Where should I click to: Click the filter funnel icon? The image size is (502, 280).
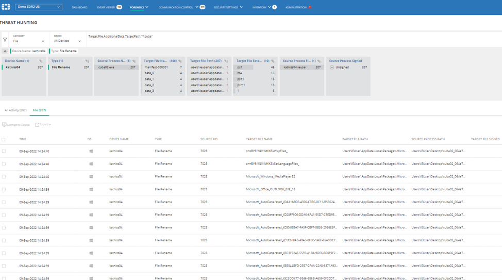click(5, 40)
